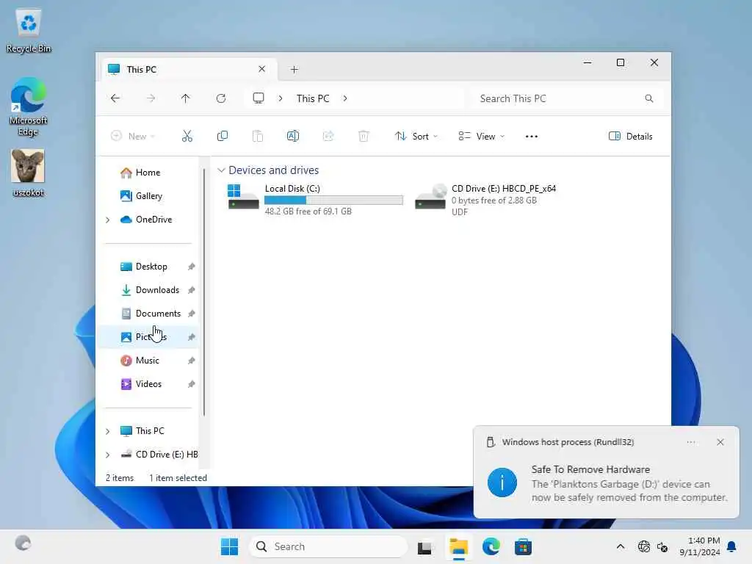This screenshot has height=564, width=752.
Task: Click the network tray icon
Action: coord(643,546)
